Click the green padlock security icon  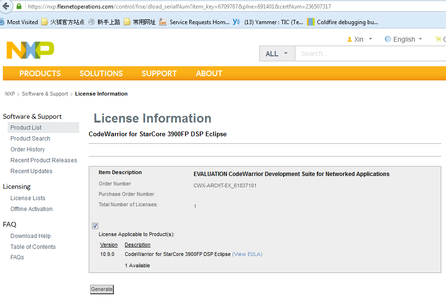click(x=19, y=6)
